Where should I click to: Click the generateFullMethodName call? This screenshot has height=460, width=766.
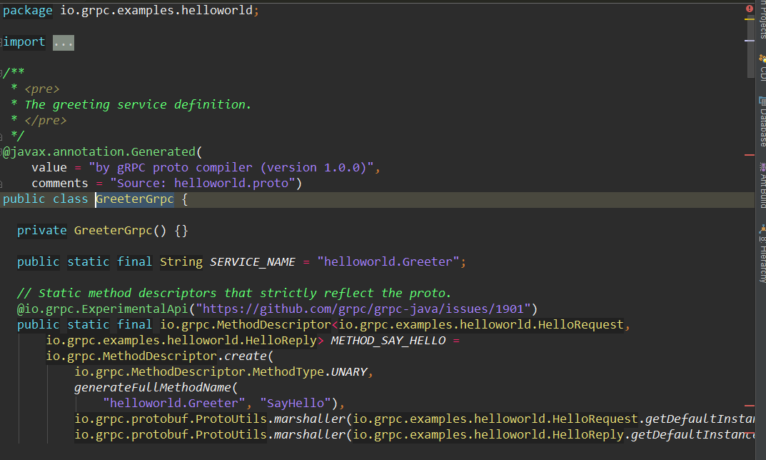pos(153,388)
